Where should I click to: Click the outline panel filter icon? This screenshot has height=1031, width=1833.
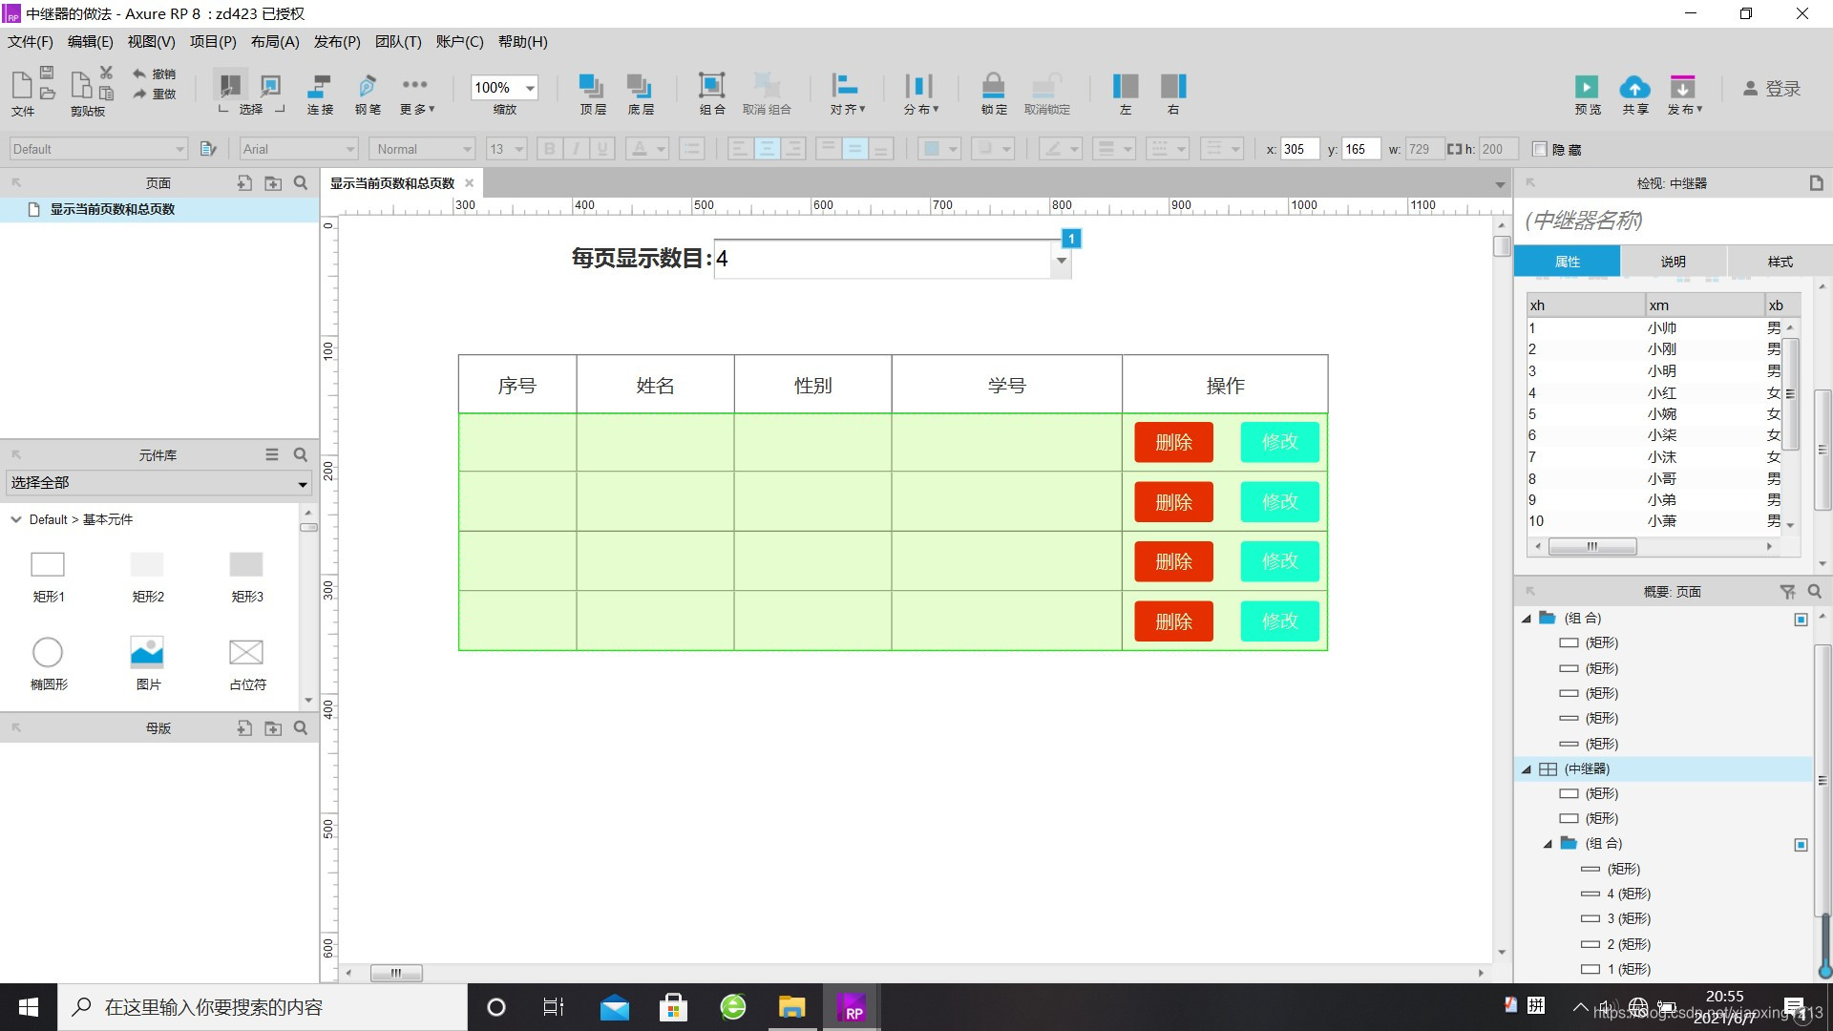pos(1787,592)
